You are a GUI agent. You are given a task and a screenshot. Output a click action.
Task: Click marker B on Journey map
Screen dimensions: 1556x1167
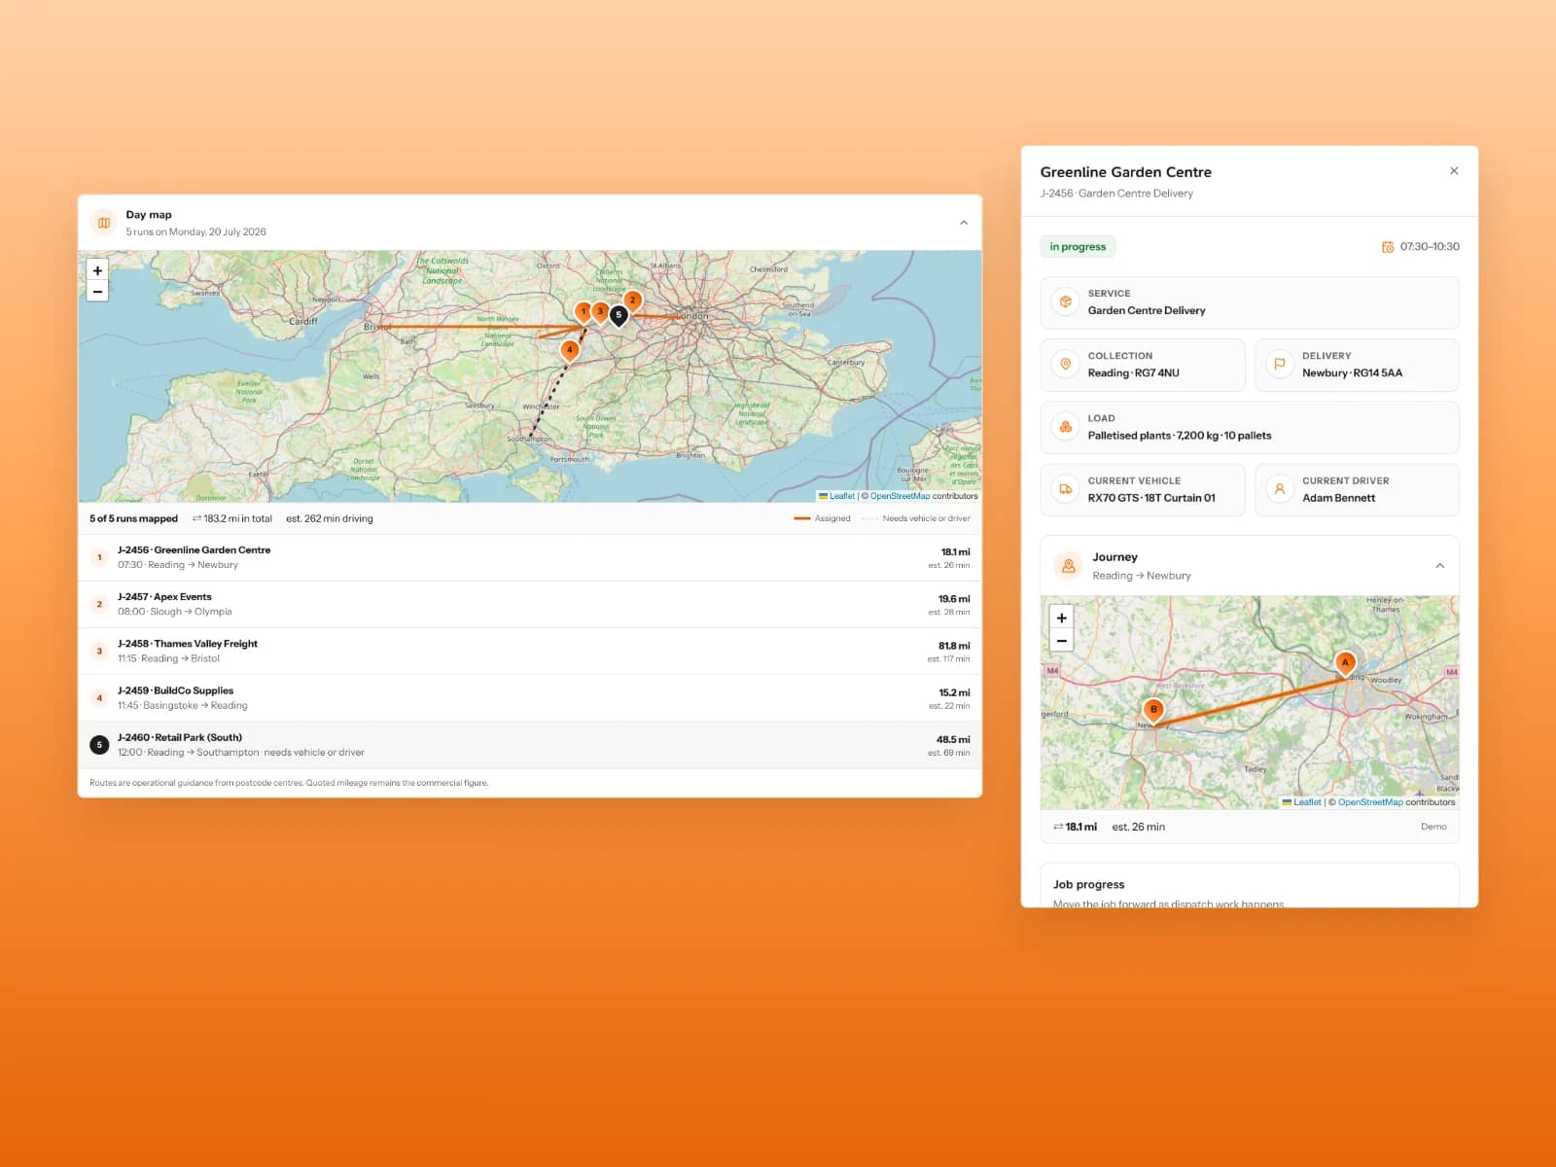1153,711
